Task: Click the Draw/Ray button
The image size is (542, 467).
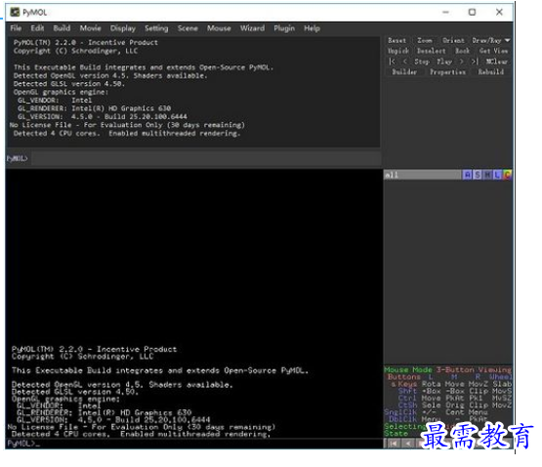Action: click(486, 40)
